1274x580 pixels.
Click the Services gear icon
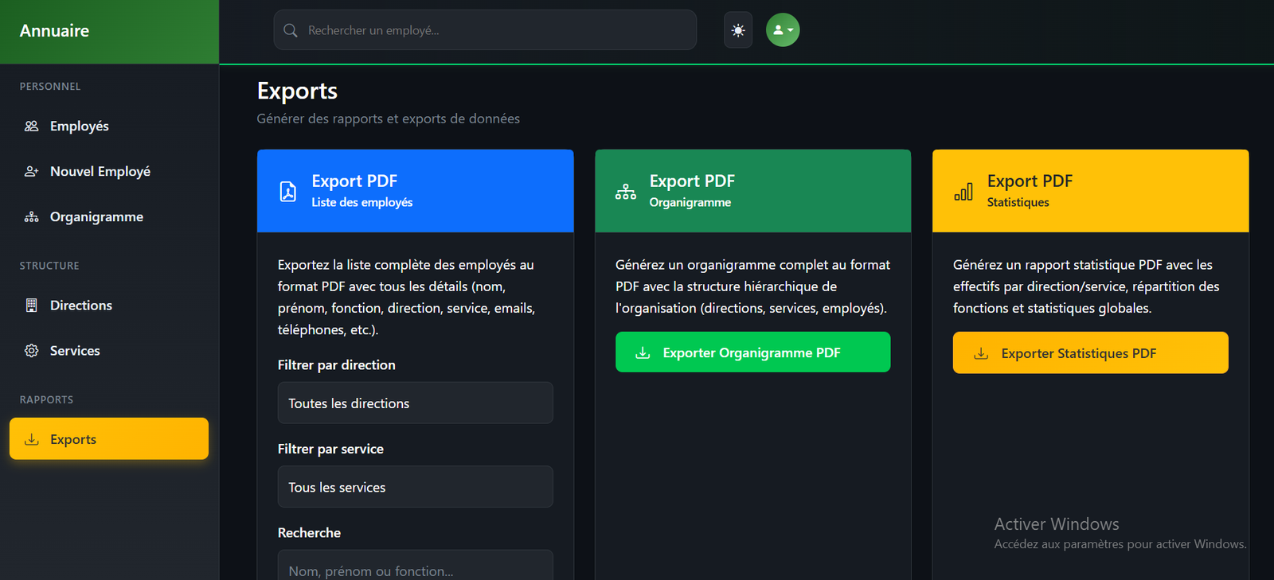point(32,351)
